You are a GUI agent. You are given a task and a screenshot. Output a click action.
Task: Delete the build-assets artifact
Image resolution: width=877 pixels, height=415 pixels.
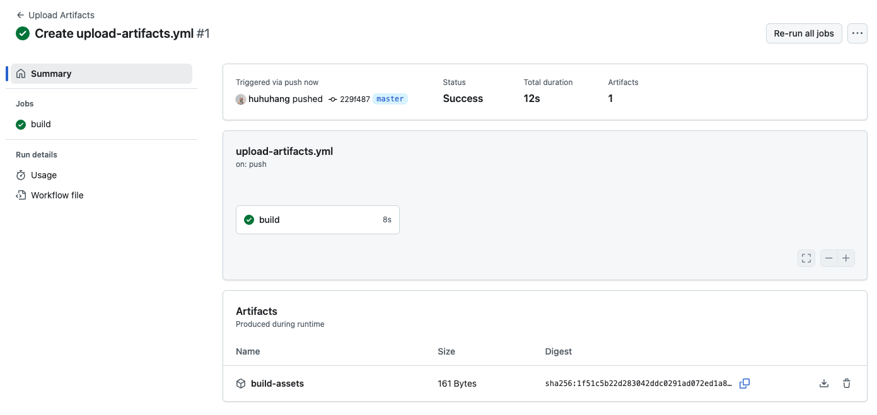(847, 383)
